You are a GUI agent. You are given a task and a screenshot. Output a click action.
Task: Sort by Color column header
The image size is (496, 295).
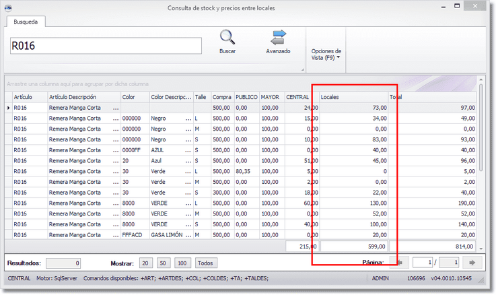point(135,97)
